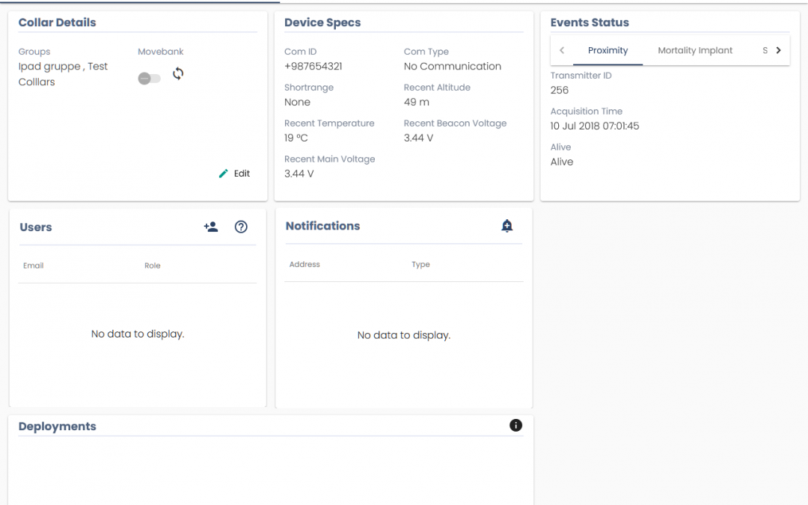Viewport: 808px width, 505px height.
Task: Open the help question mark icon in Users
Action: tap(241, 227)
